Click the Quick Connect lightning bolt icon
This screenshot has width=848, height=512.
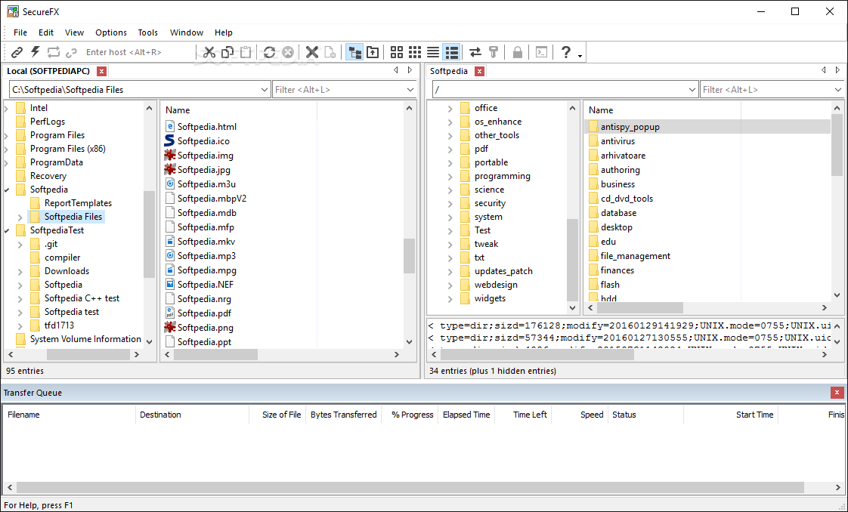(x=36, y=52)
